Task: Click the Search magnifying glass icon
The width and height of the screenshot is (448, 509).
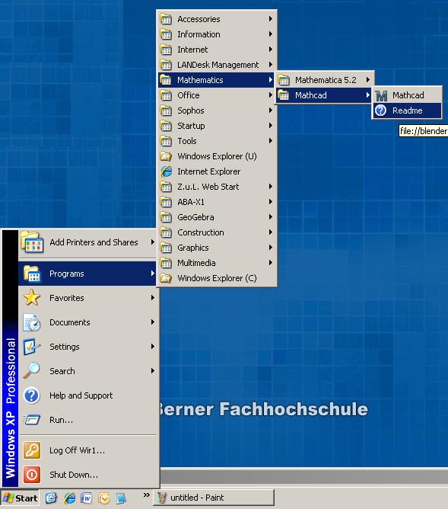Action: (32, 371)
